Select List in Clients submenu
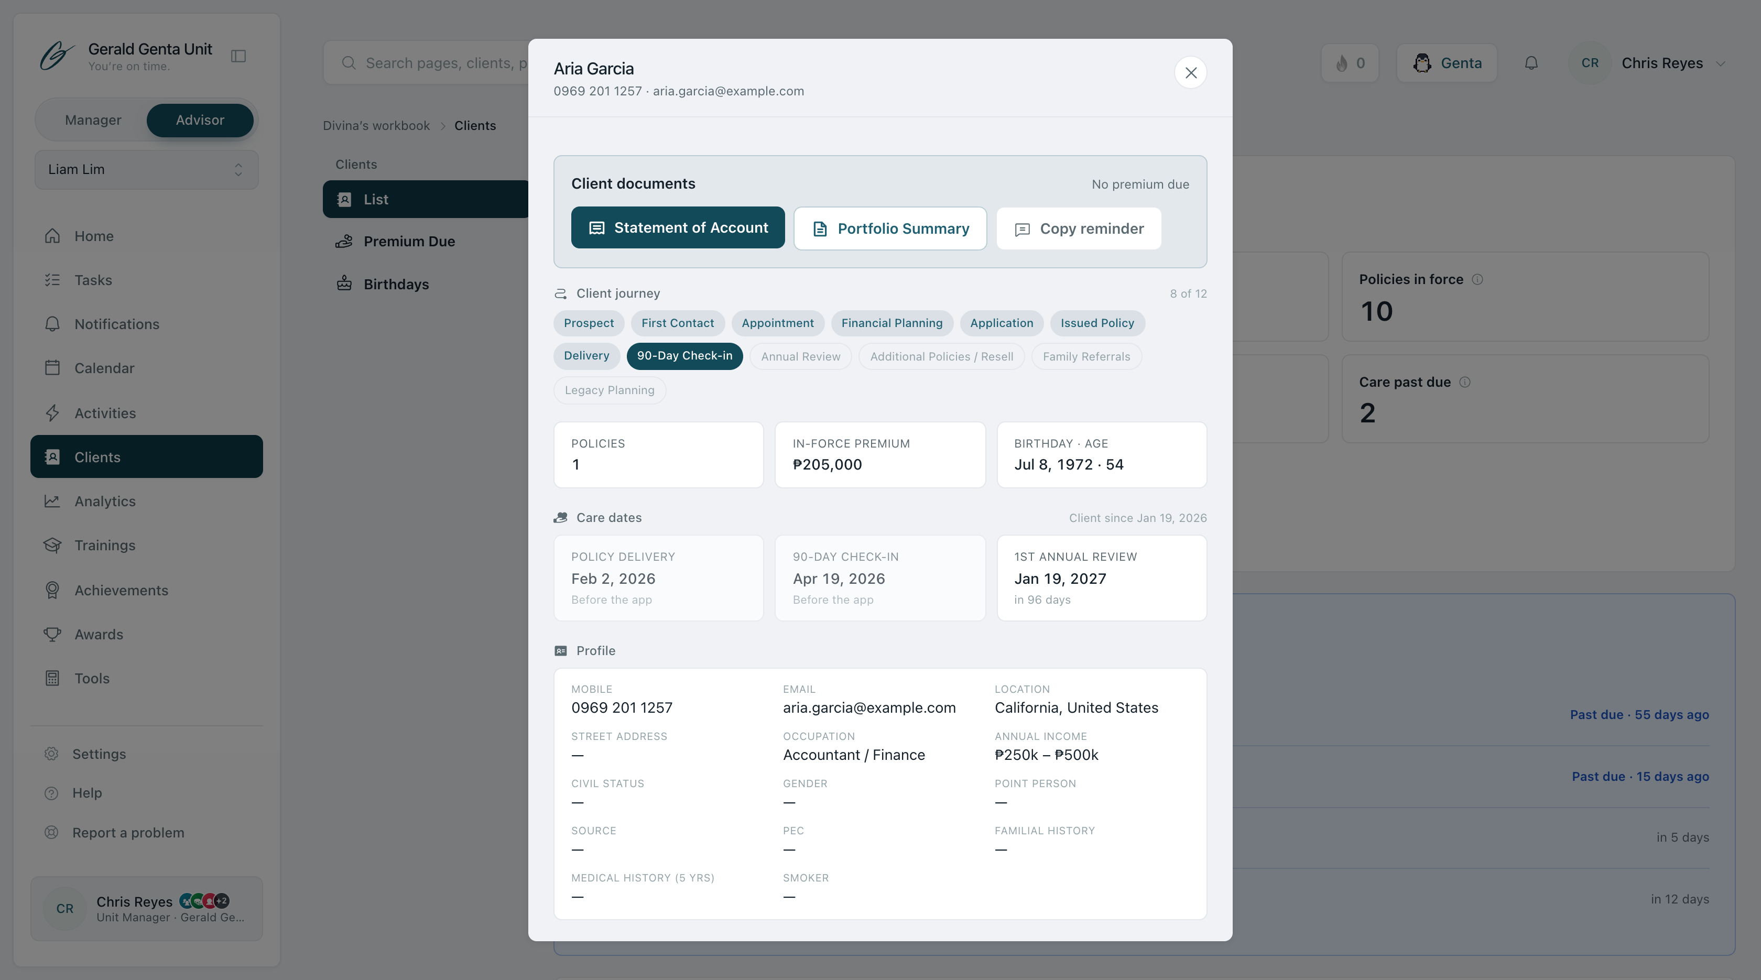 click(x=425, y=200)
